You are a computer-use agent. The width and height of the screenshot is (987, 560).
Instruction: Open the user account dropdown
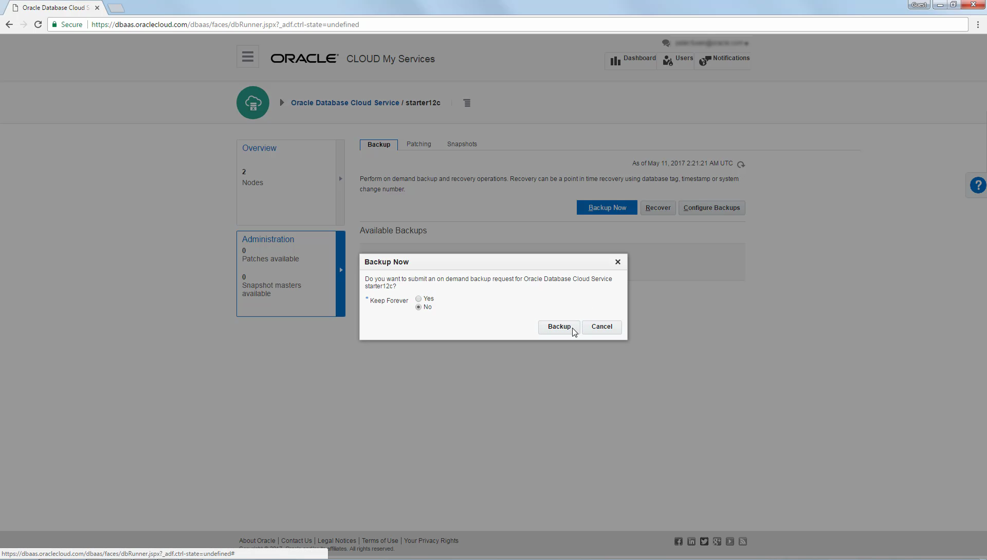(712, 43)
